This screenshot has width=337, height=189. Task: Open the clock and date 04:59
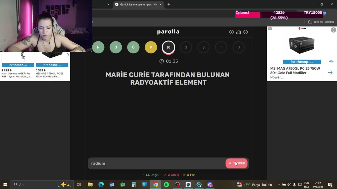(318, 185)
